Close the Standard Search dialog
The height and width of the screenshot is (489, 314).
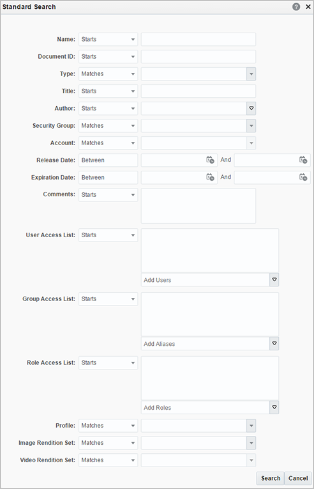(308, 7)
